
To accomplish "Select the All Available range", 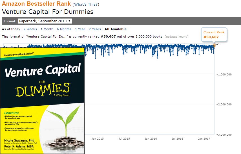I will 116,29.
